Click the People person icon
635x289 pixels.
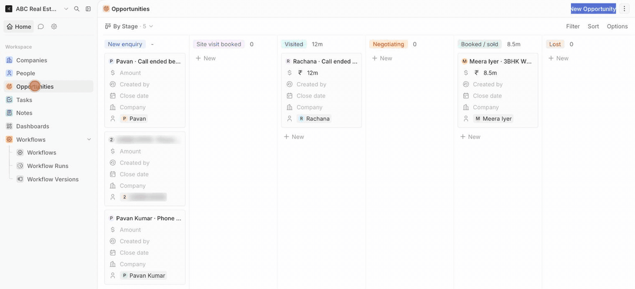tap(9, 73)
